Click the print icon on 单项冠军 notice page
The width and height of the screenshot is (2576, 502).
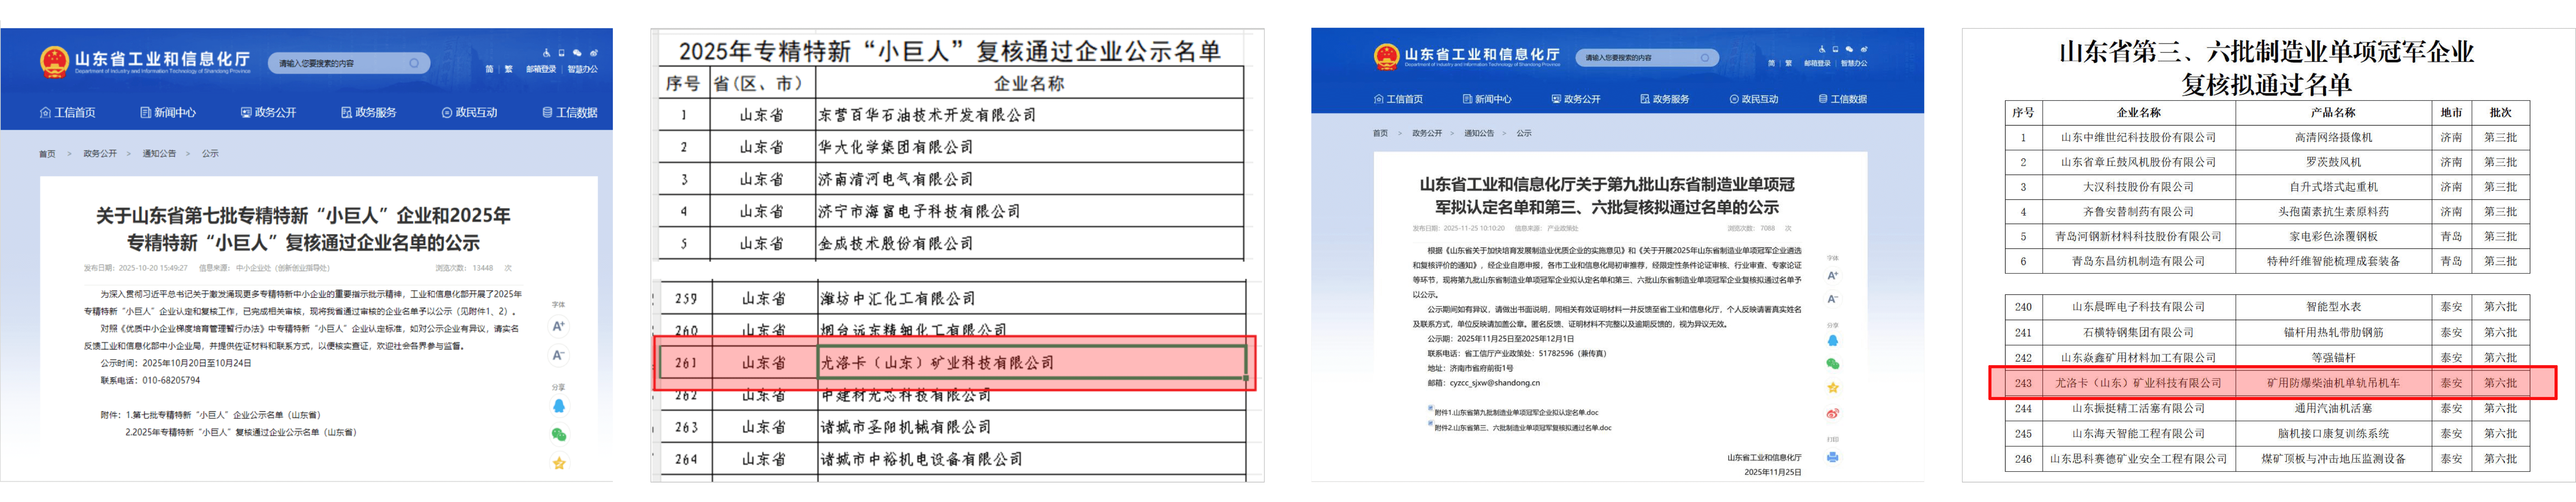(x=1832, y=457)
